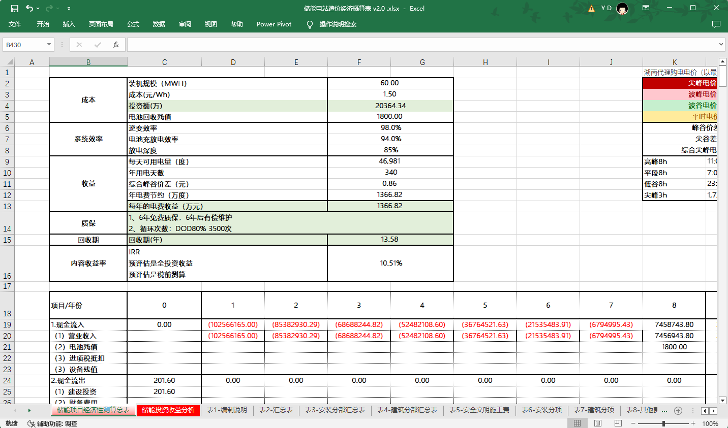
Task: Open the 视图 ribbon tab
Action: 211,24
